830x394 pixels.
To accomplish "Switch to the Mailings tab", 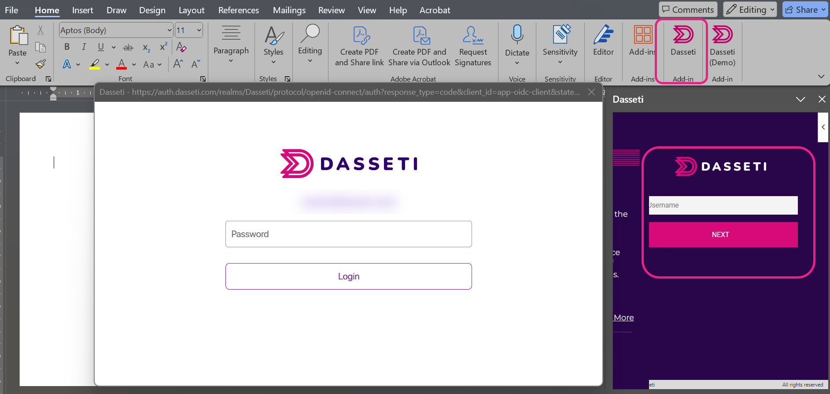I will 289,10.
